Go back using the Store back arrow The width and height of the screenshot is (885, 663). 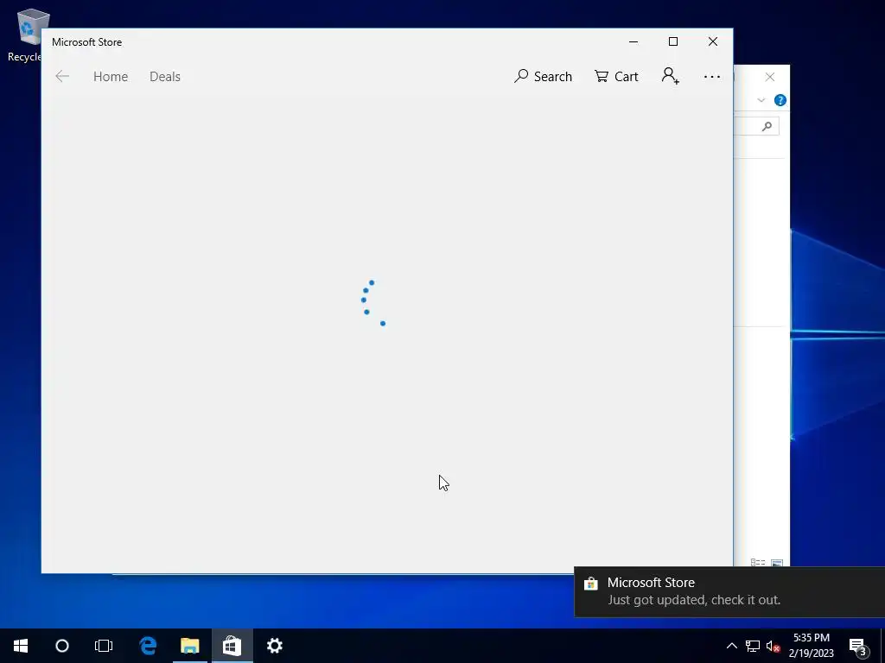[x=62, y=77]
